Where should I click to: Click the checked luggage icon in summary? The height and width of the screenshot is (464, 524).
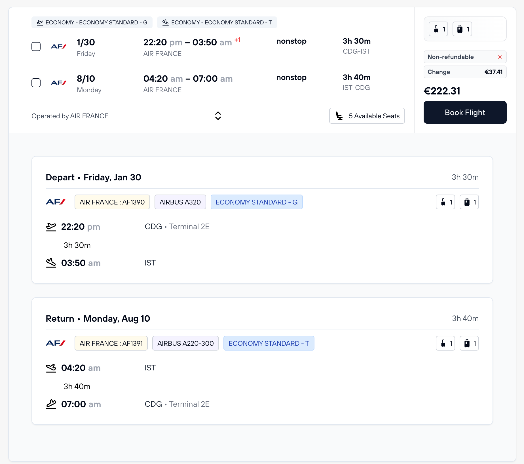coord(462,29)
